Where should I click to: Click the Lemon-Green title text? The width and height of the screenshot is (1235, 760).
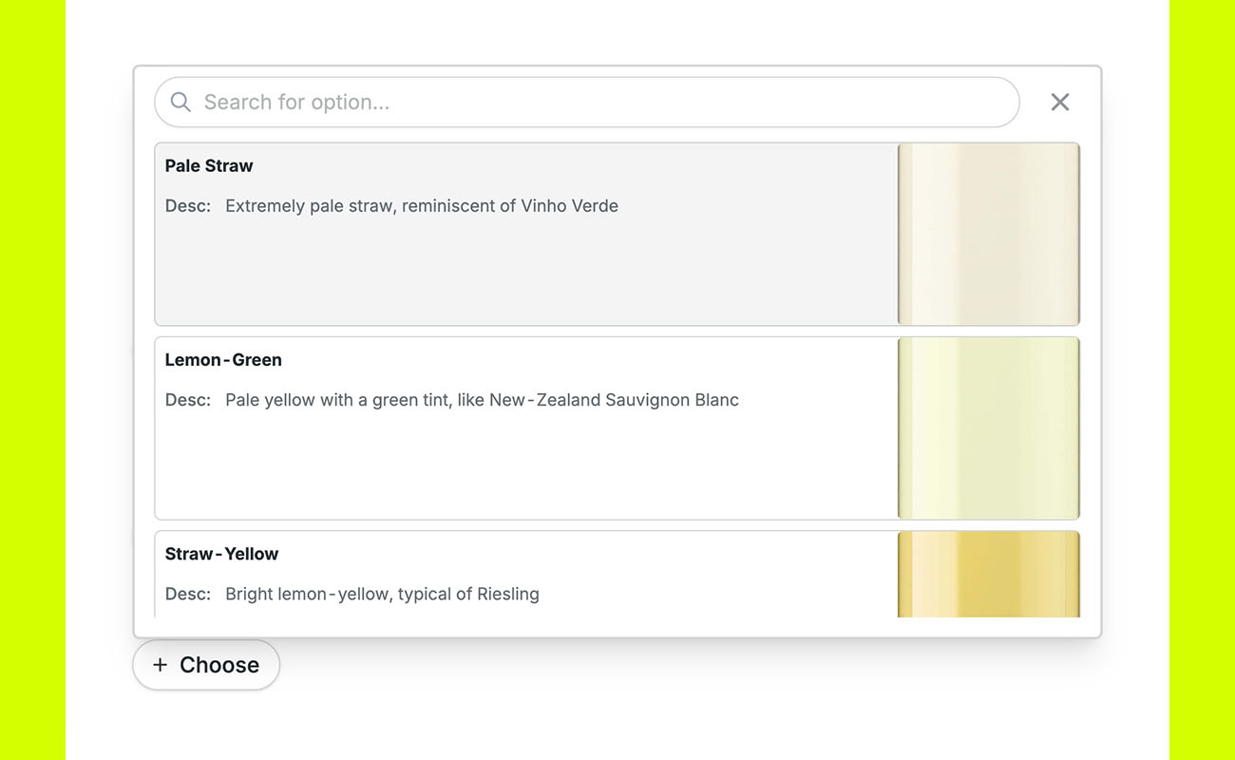(223, 360)
